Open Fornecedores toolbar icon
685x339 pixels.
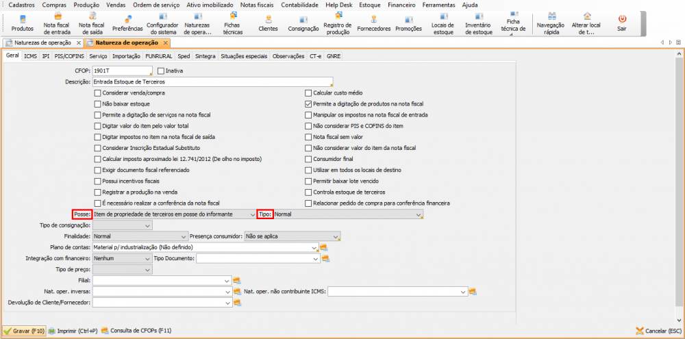pyautogui.click(x=374, y=23)
